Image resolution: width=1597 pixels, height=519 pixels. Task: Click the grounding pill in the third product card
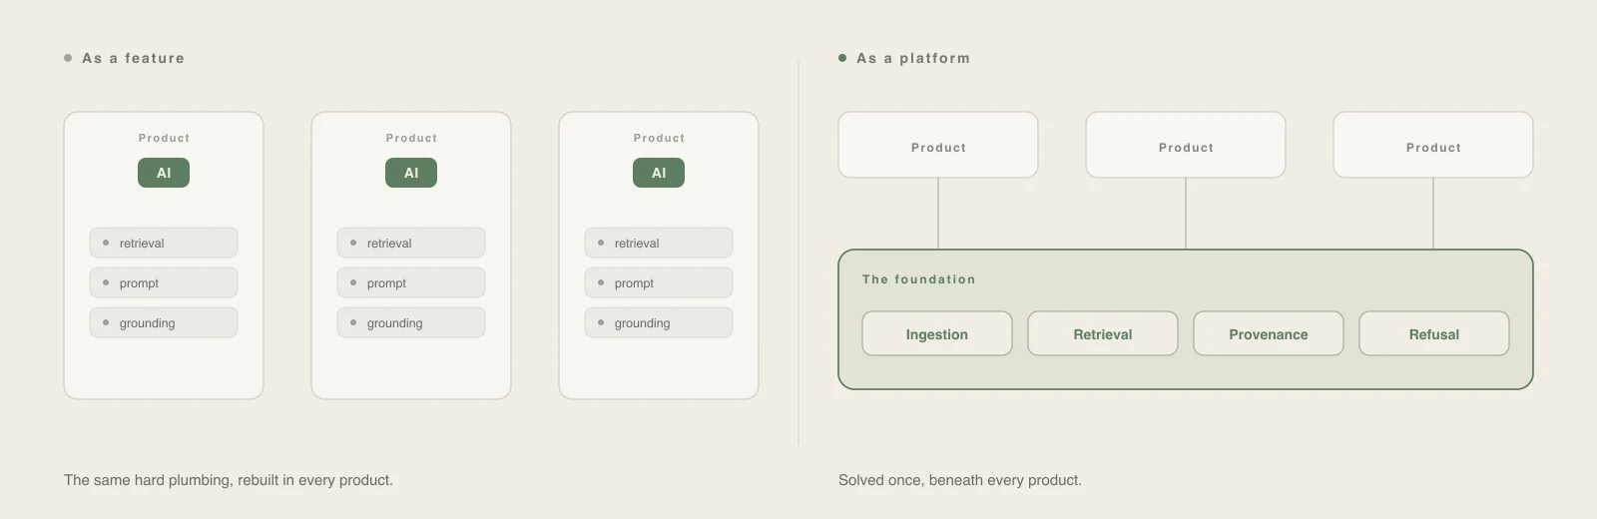coord(659,322)
